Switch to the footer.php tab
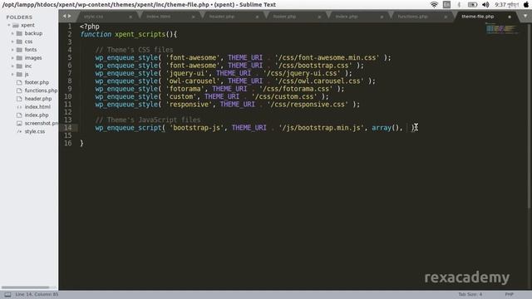The image size is (532, 299). tap(284, 17)
